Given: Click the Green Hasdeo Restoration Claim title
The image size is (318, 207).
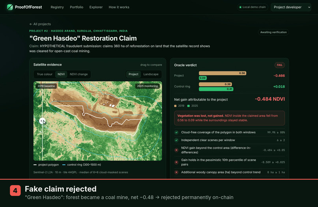Looking at the screenshot, I should (x=83, y=38).
